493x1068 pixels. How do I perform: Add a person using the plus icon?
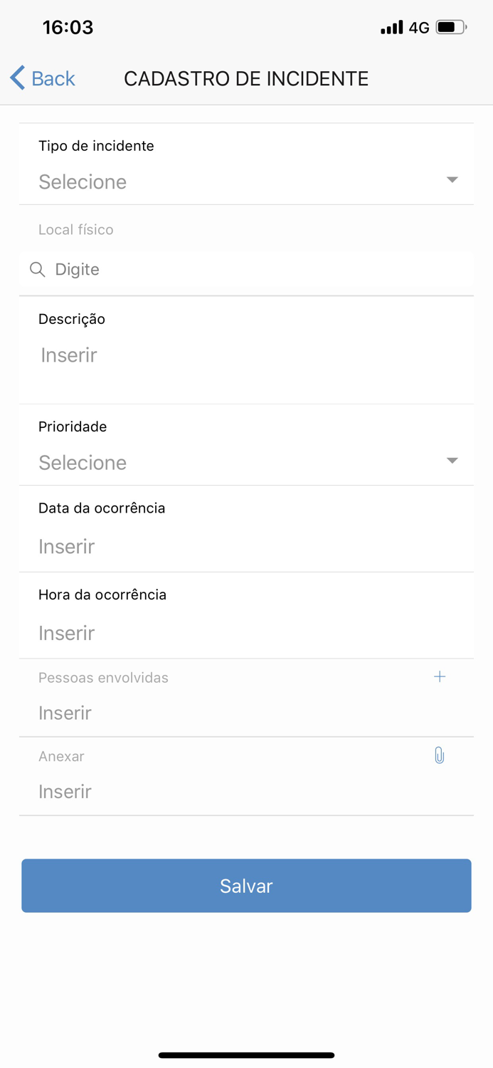[x=440, y=676]
